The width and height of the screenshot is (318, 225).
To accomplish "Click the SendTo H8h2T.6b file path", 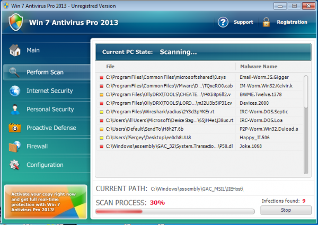I will pos(145,129).
